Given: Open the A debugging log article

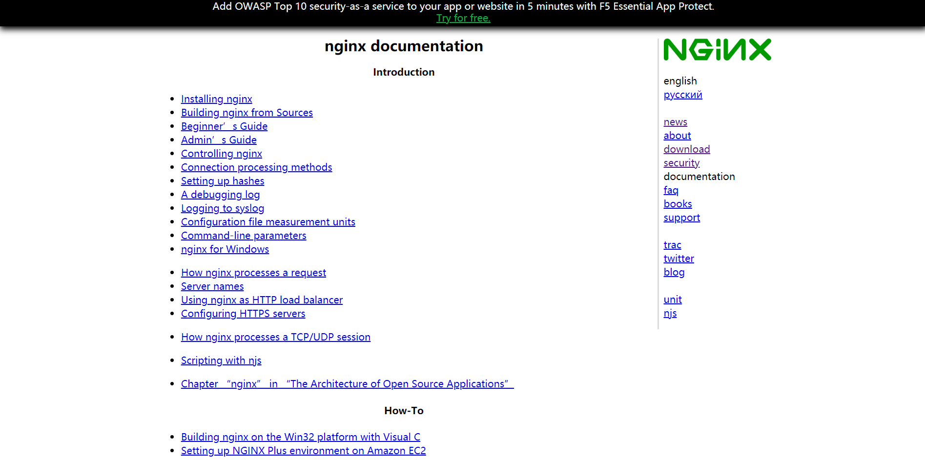Looking at the screenshot, I should [220, 194].
